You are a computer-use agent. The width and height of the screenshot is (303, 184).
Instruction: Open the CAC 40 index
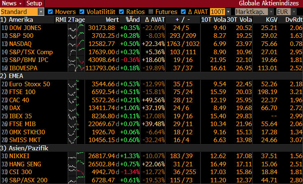click(x=19, y=100)
